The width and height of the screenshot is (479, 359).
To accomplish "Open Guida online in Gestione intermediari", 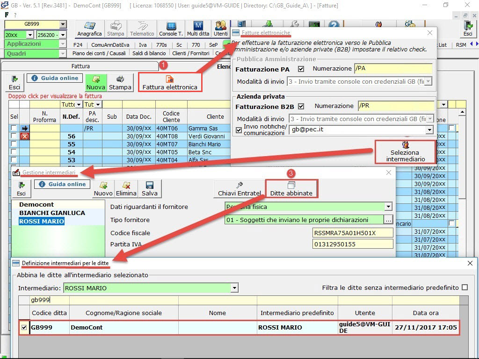I will [x=62, y=184].
